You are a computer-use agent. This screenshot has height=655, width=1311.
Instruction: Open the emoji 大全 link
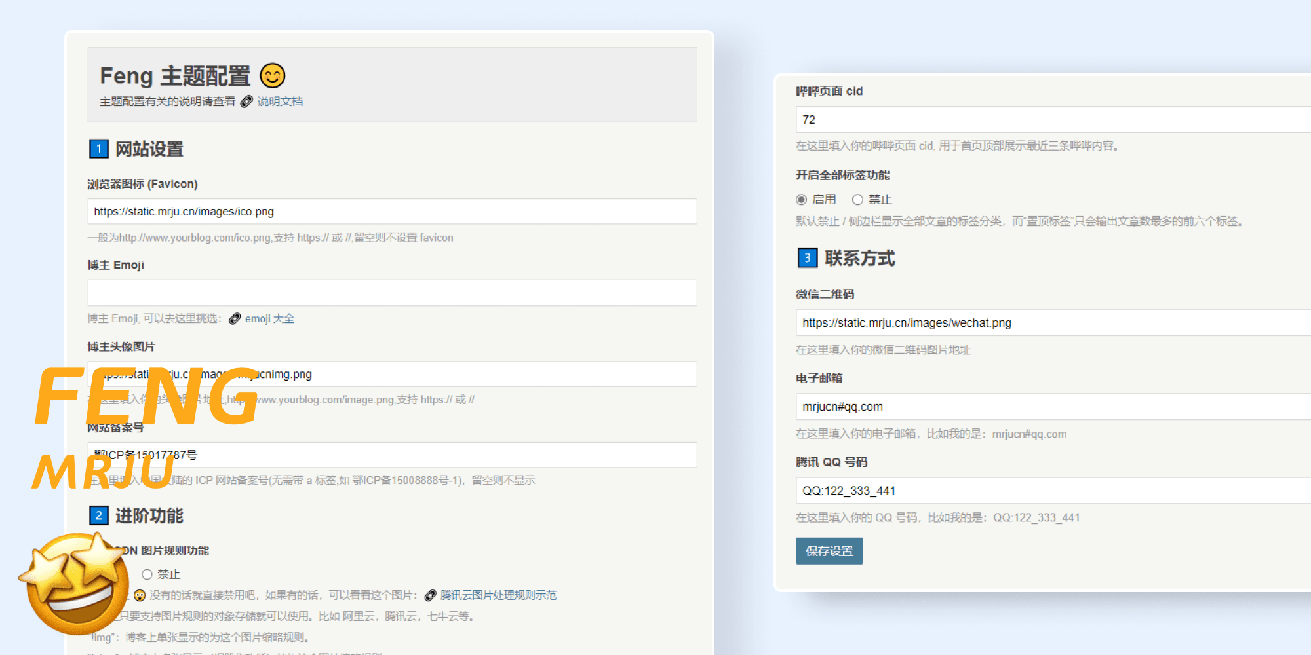pyautogui.click(x=269, y=319)
